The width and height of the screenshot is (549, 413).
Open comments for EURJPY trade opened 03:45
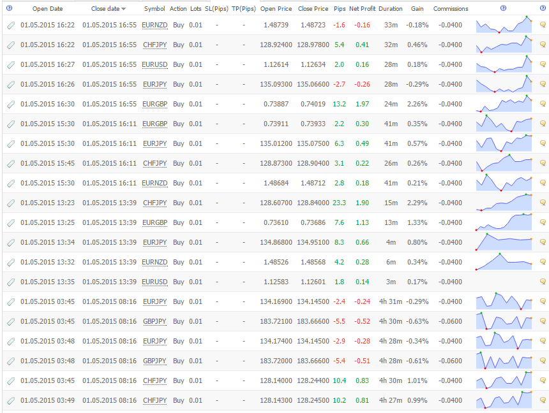543,301
